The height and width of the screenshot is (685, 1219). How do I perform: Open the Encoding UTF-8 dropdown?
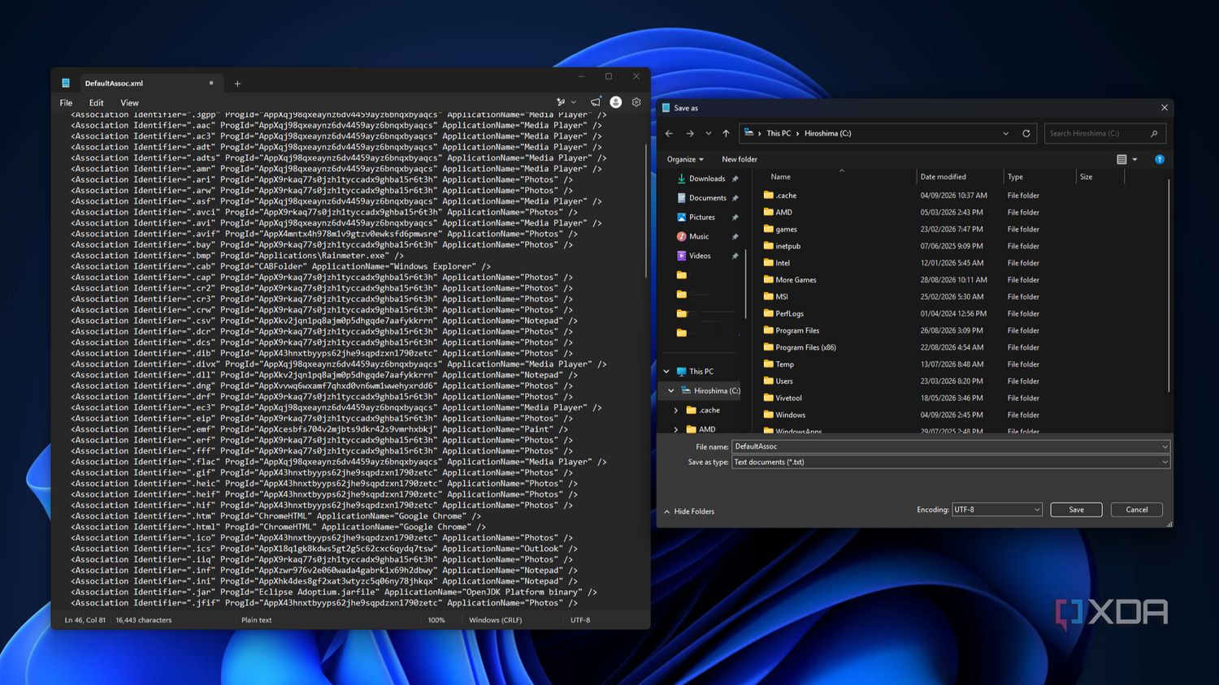click(997, 510)
